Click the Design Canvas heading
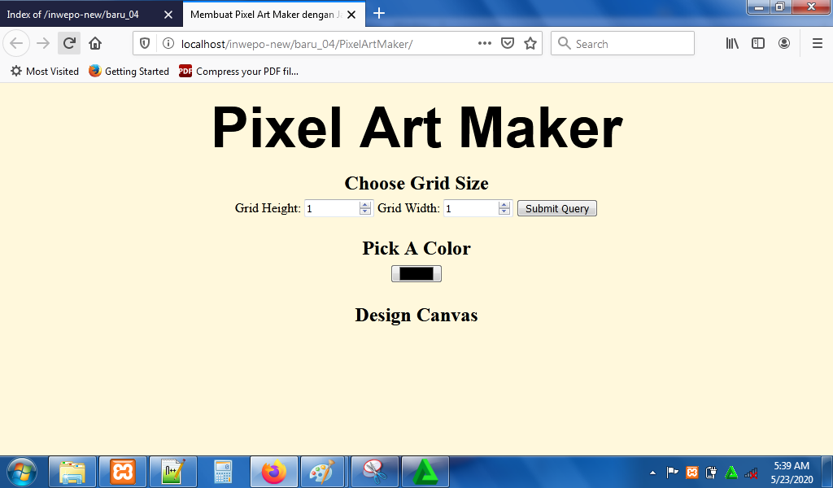833x488 pixels. [416, 315]
